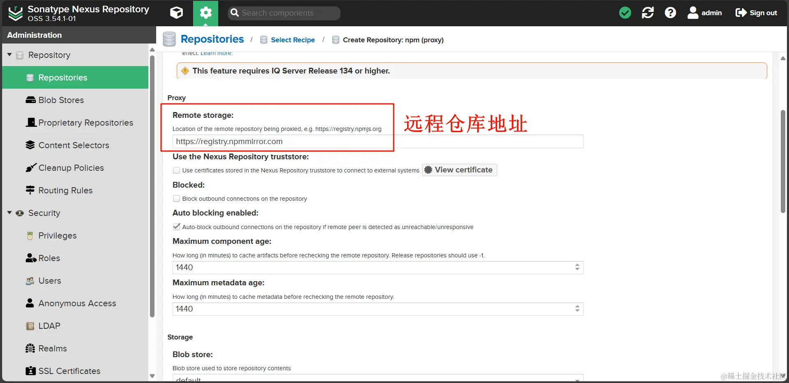The height and width of the screenshot is (383, 789).
Task: Open the Learn more link
Action: pos(217,53)
